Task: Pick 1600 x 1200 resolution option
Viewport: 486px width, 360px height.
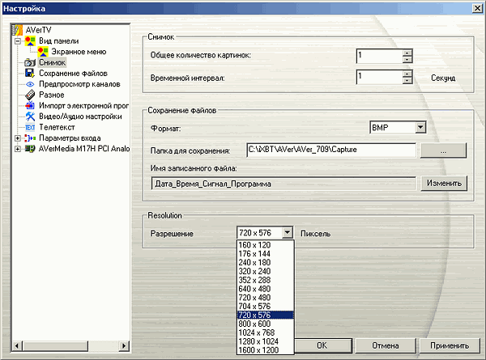Action: 260,349
